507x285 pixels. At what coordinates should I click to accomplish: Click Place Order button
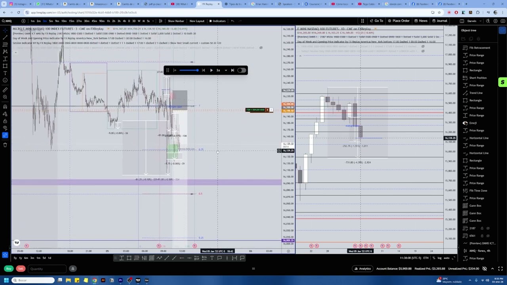(398, 21)
